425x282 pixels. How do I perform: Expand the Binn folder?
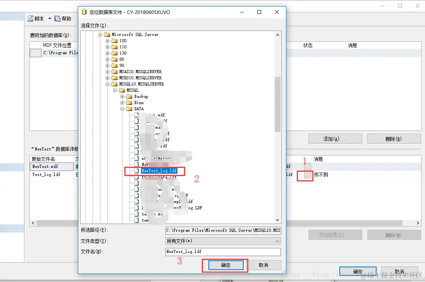122,103
